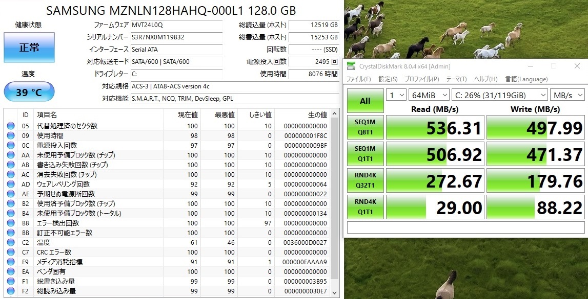The width and height of the screenshot is (588, 299).
Task: Click the total host writes value 15253 GB
Action: tap(314, 37)
